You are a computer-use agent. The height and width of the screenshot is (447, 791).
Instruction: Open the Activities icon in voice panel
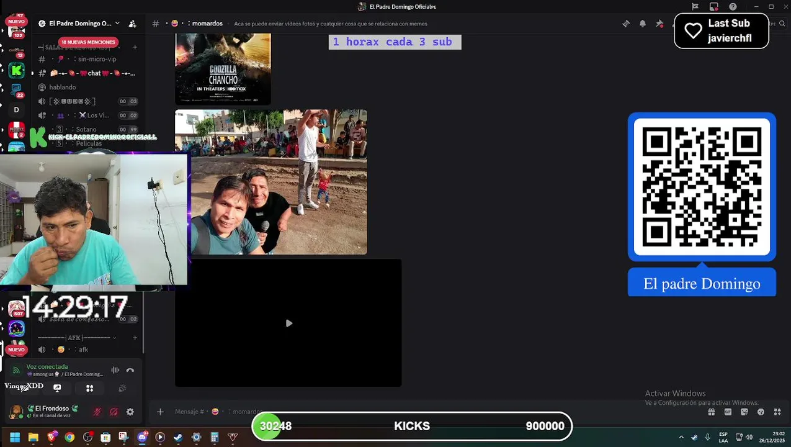pos(89,388)
